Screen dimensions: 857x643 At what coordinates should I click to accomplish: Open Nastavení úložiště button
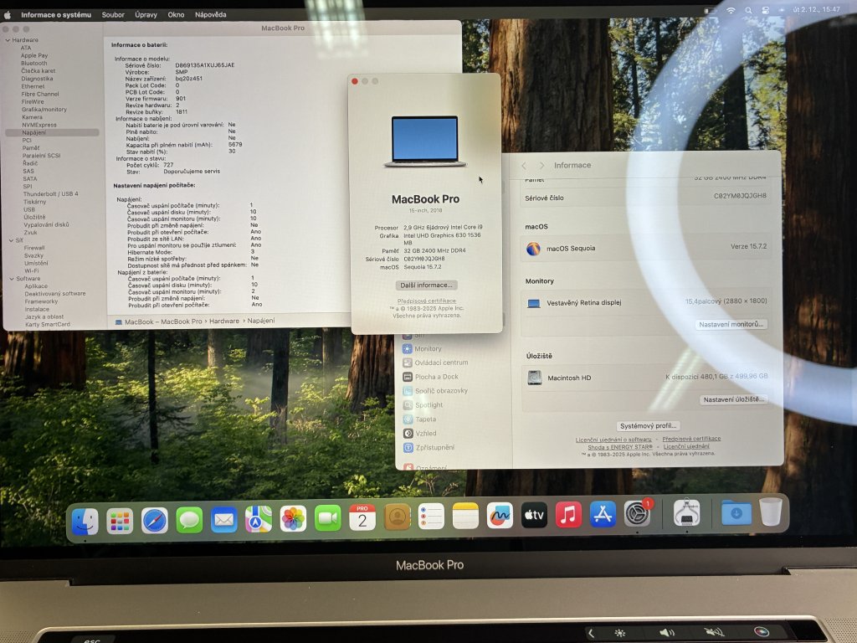click(x=733, y=399)
